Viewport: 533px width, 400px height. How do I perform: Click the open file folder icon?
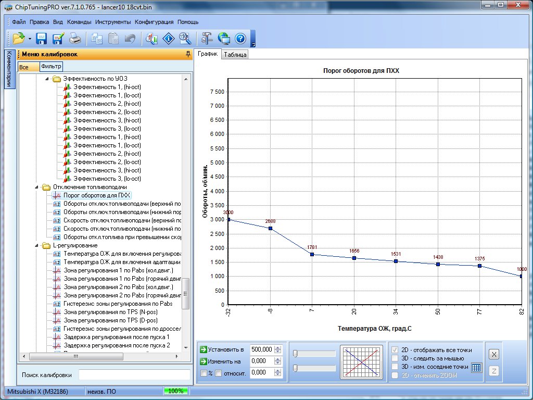(19, 38)
